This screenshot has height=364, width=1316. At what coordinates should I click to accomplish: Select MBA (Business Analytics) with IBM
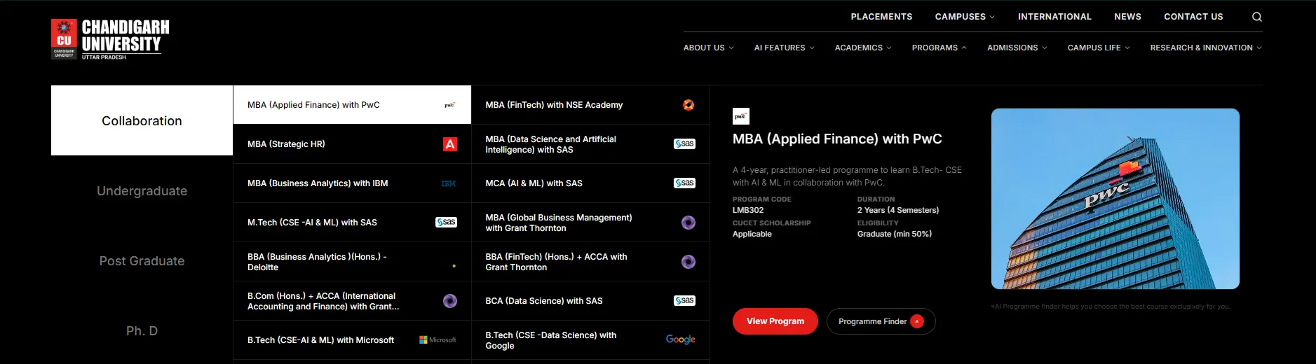352,183
